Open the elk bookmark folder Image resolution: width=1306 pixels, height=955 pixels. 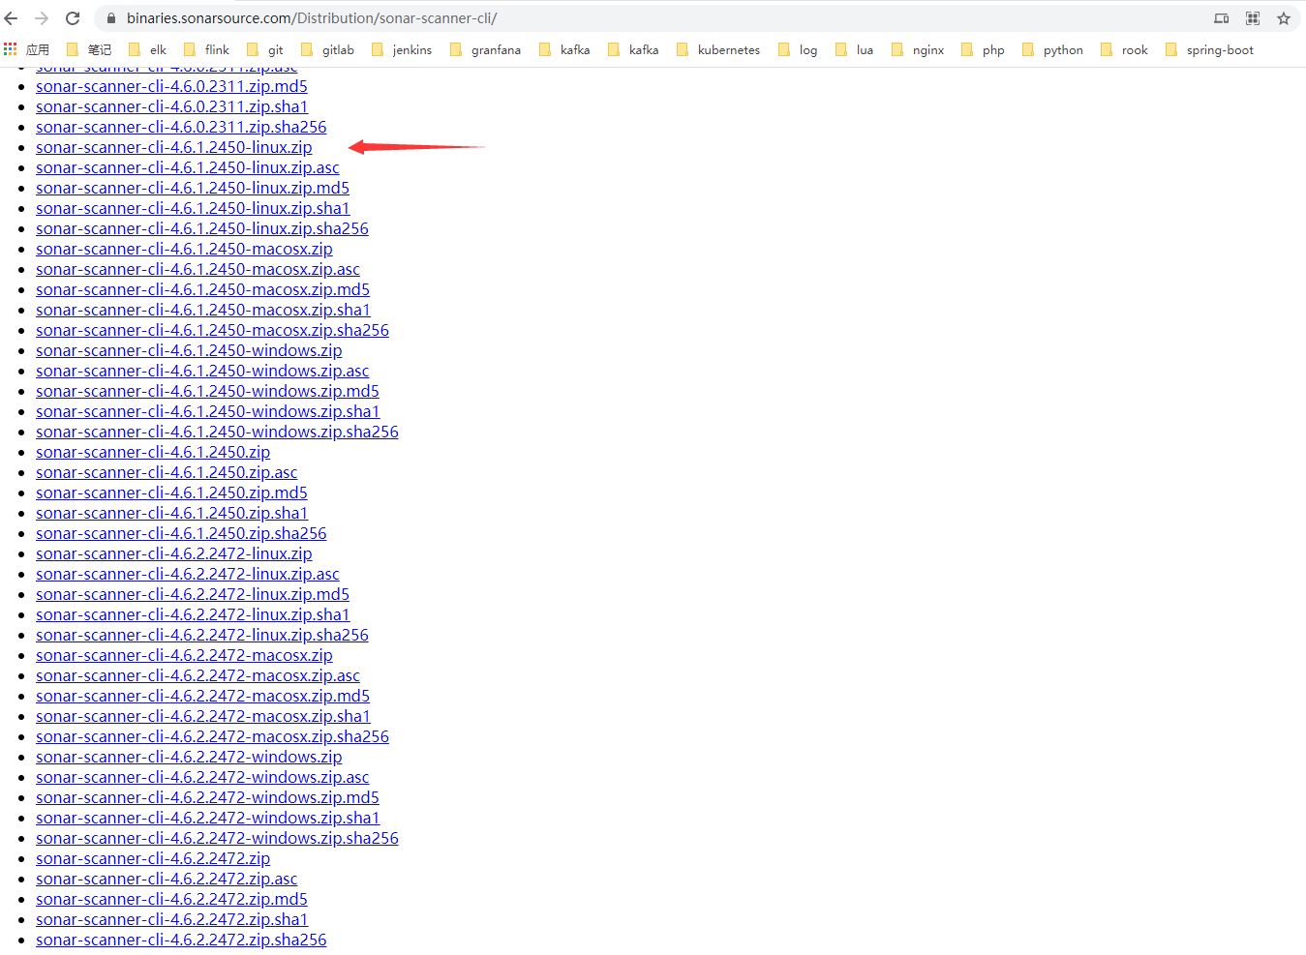(148, 49)
